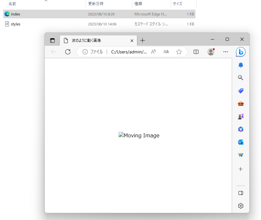Click the Name column header in Explorer
The image size is (261, 220).
coord(12,4)
